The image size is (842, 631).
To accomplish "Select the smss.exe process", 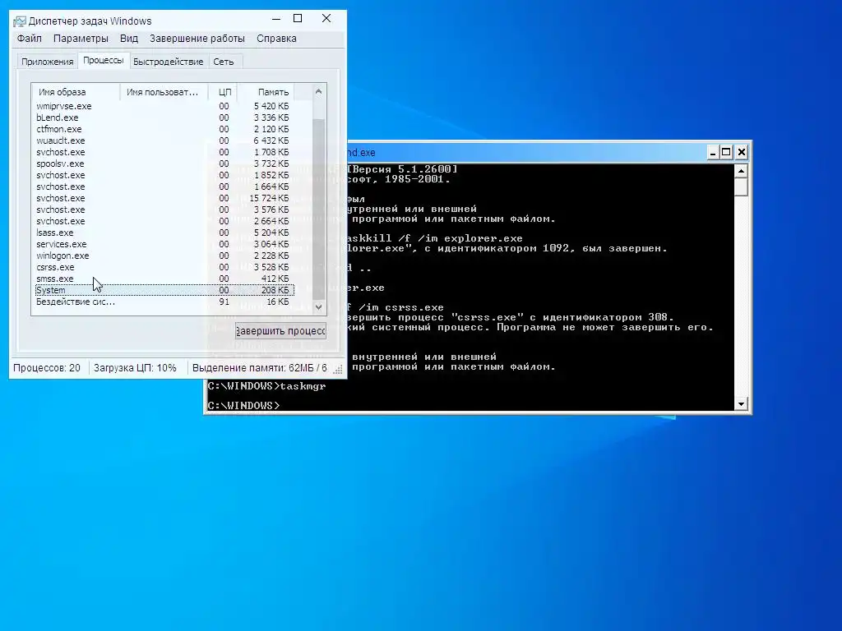I will (x=163, y=279).
